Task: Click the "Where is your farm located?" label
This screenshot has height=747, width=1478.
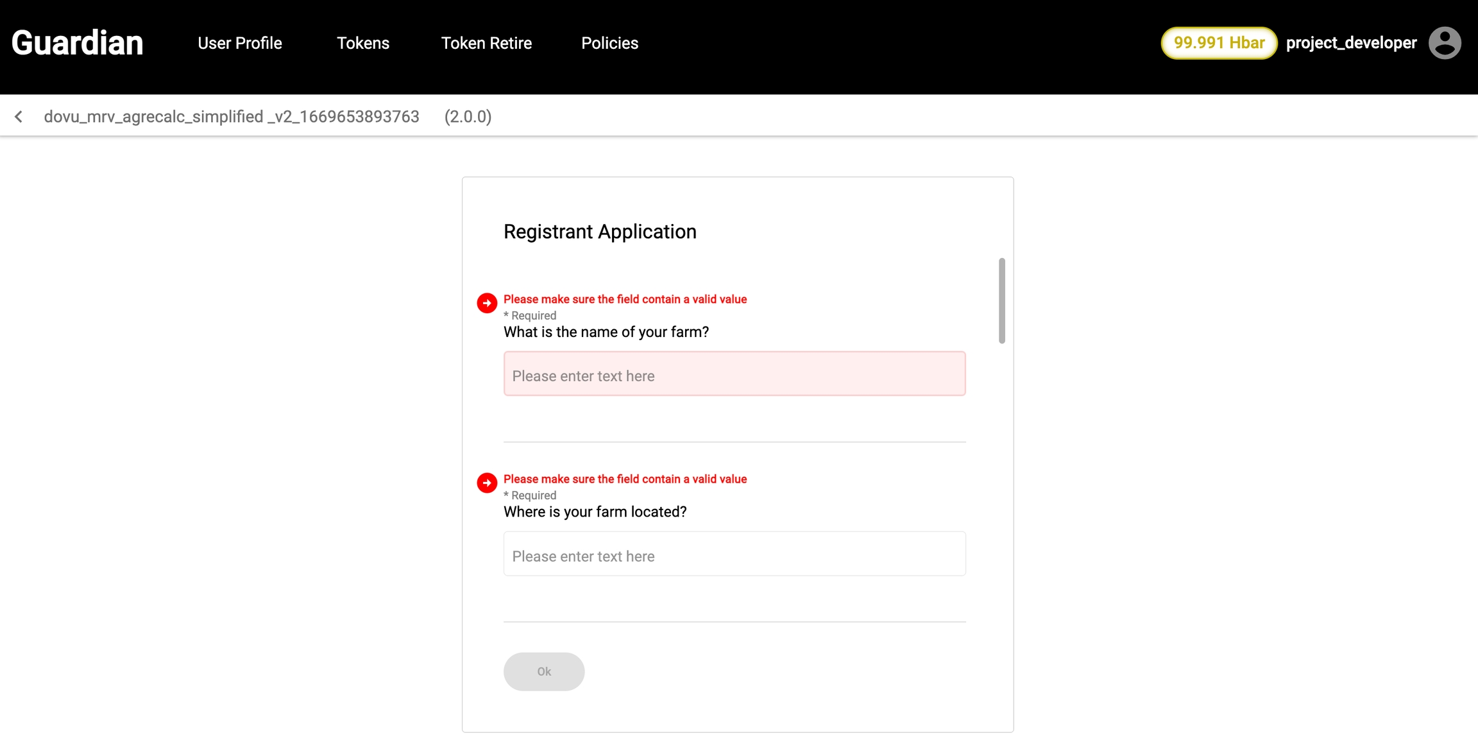Action: 595,511
